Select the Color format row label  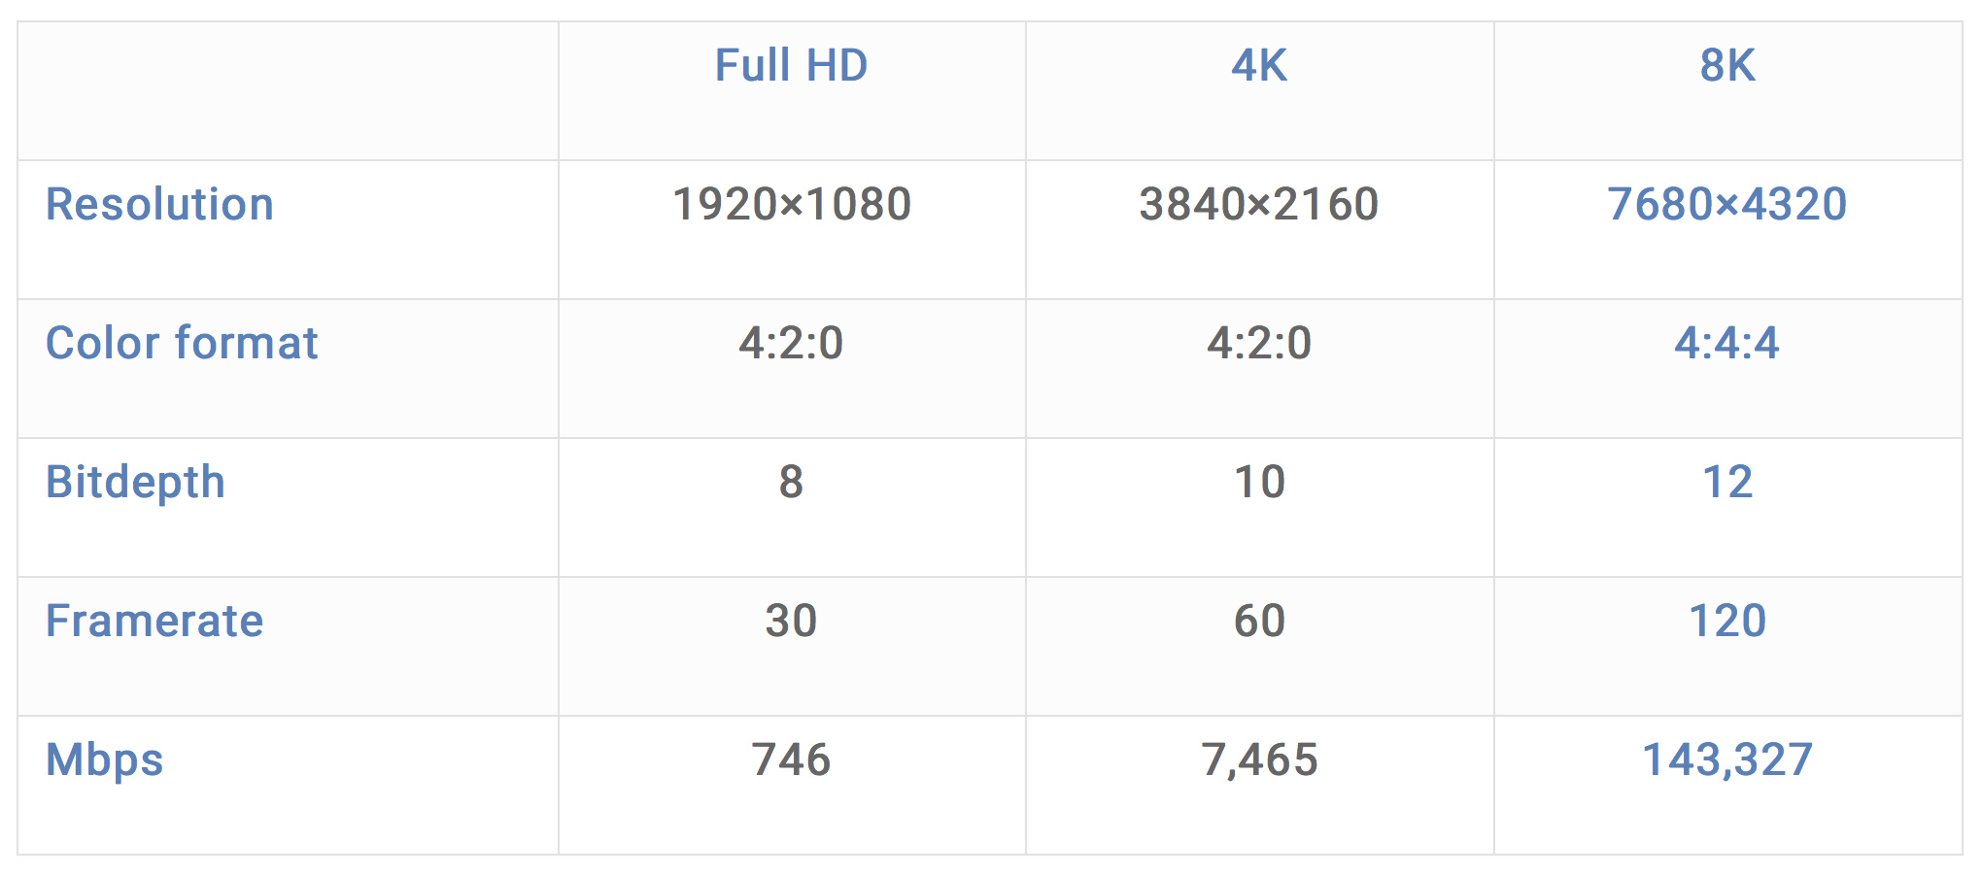point(182,344)
